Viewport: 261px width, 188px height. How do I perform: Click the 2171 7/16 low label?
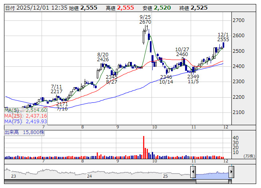tap(62, 106)
